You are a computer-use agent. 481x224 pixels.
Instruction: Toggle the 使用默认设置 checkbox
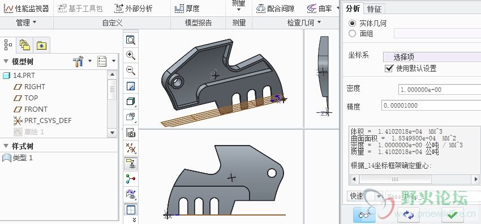pos(389,68)
